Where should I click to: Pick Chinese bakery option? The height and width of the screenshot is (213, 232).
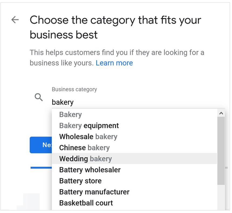click(134, 148)
